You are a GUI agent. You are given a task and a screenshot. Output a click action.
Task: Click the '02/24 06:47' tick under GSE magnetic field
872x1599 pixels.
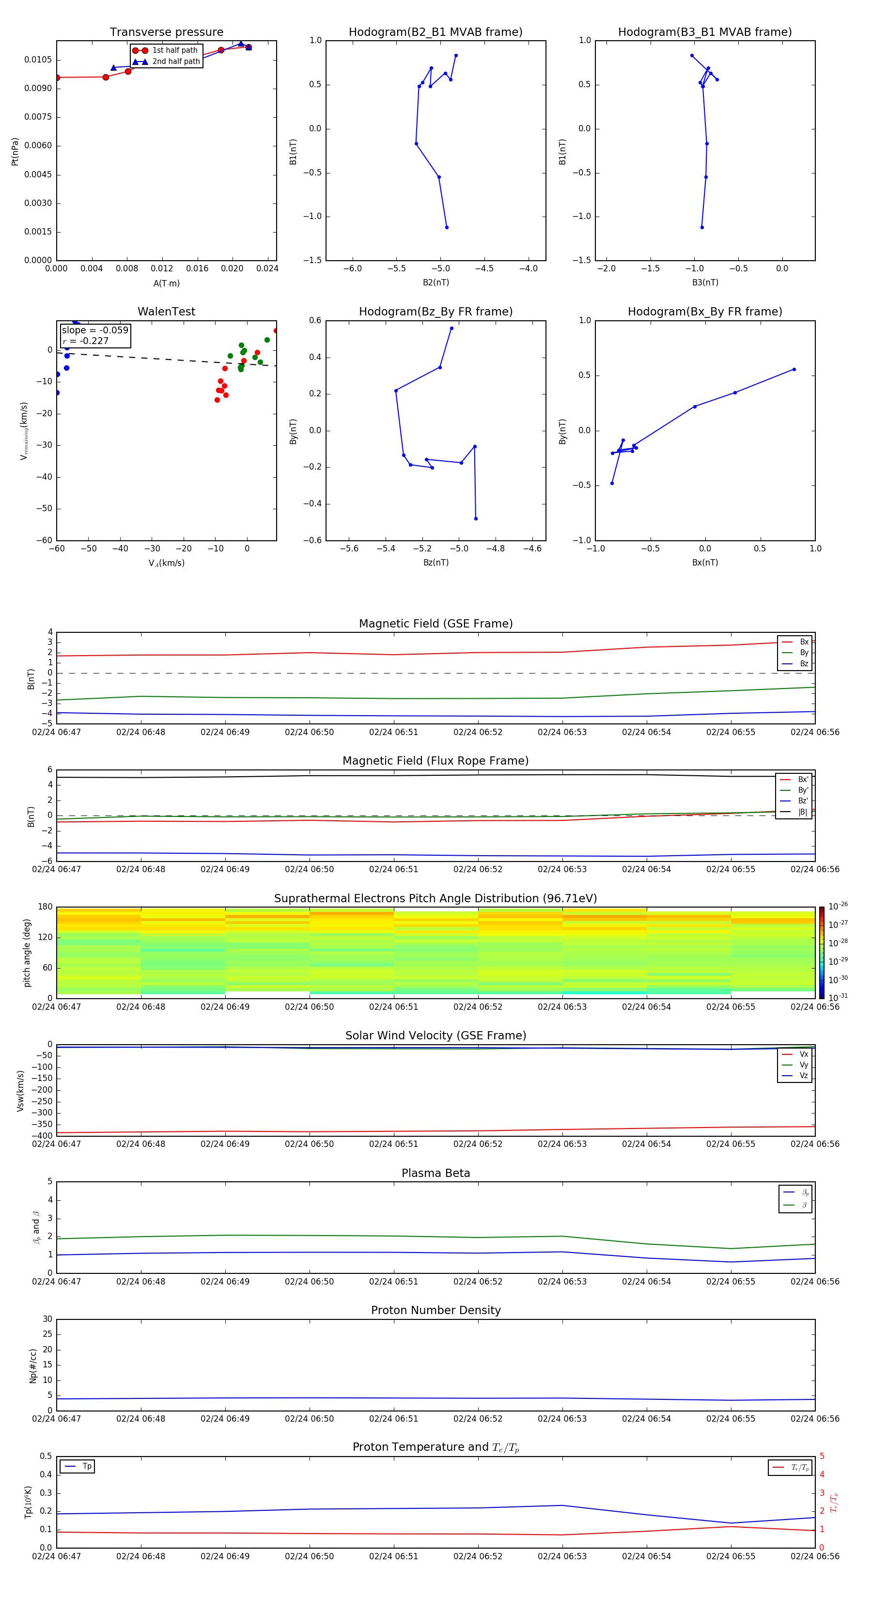[57, 733]
